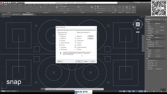Uncheck the Midpoint snap mode
Image resolution: width=167 pixels, height=94 pixels.
62,38
